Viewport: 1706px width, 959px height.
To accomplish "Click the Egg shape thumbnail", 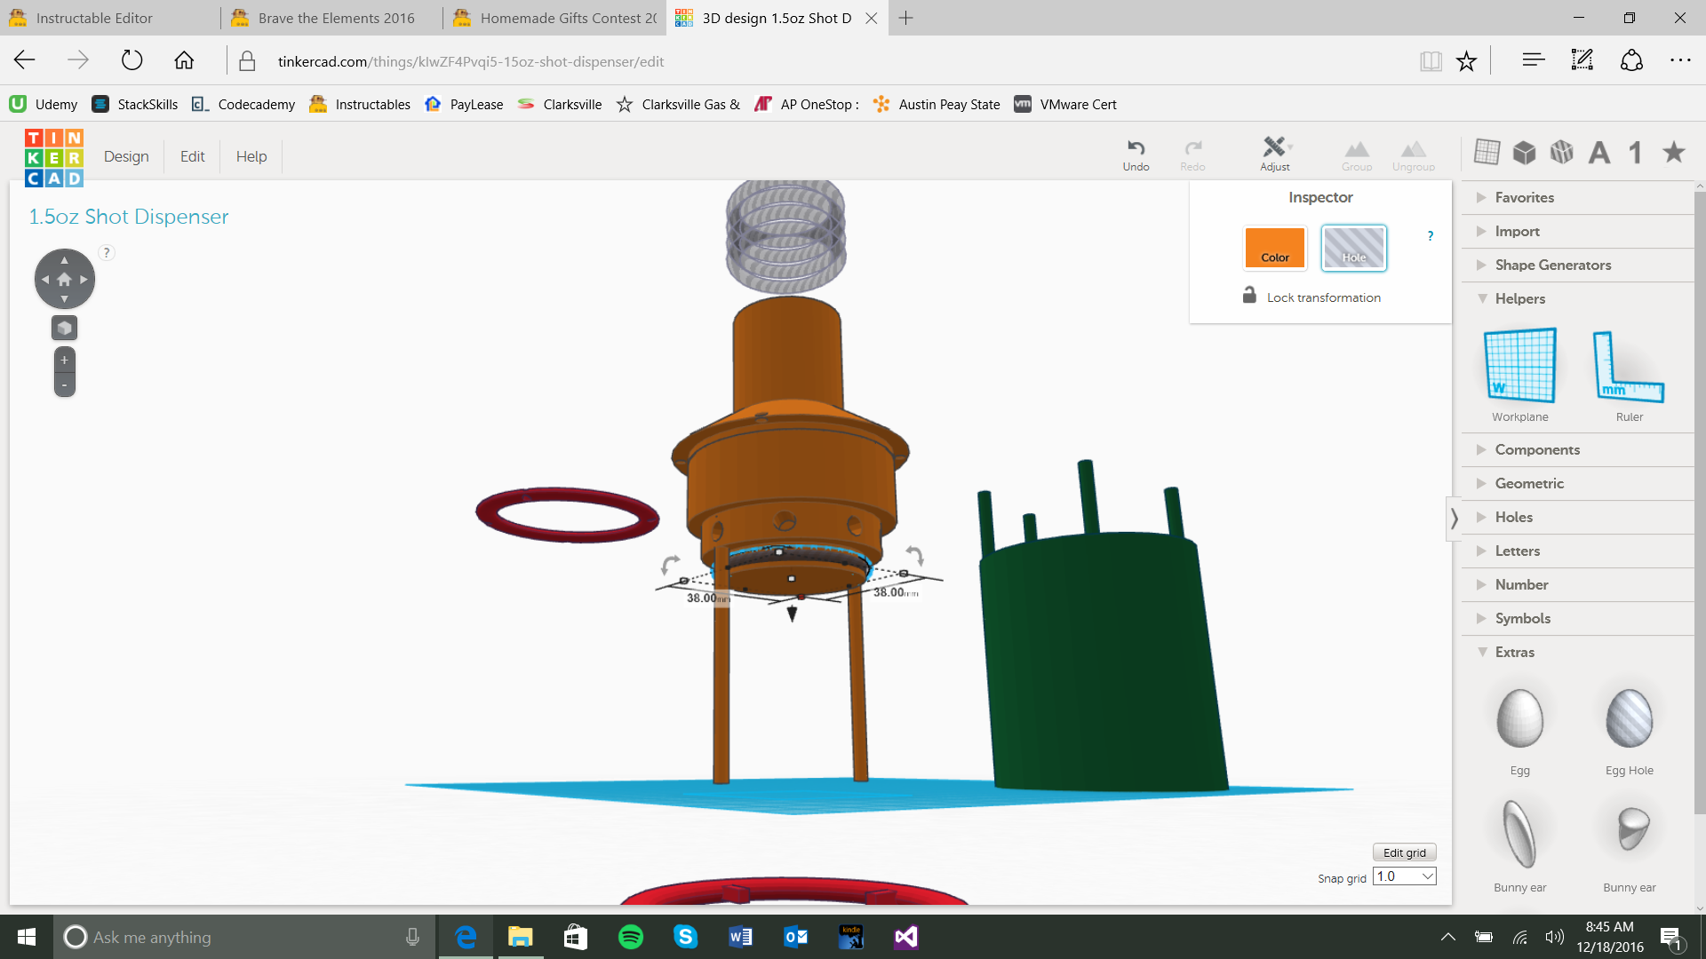I will (x=1519, y=719).
